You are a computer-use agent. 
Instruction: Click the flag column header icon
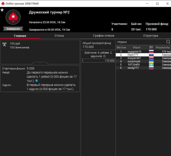(151, 48)
